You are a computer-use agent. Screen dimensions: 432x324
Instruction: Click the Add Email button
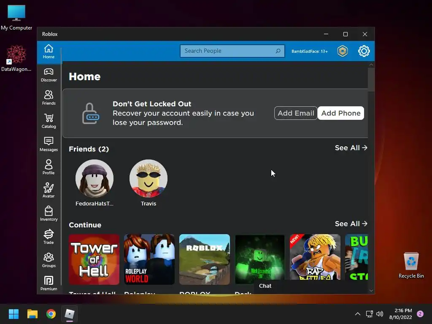coord(296,113)
